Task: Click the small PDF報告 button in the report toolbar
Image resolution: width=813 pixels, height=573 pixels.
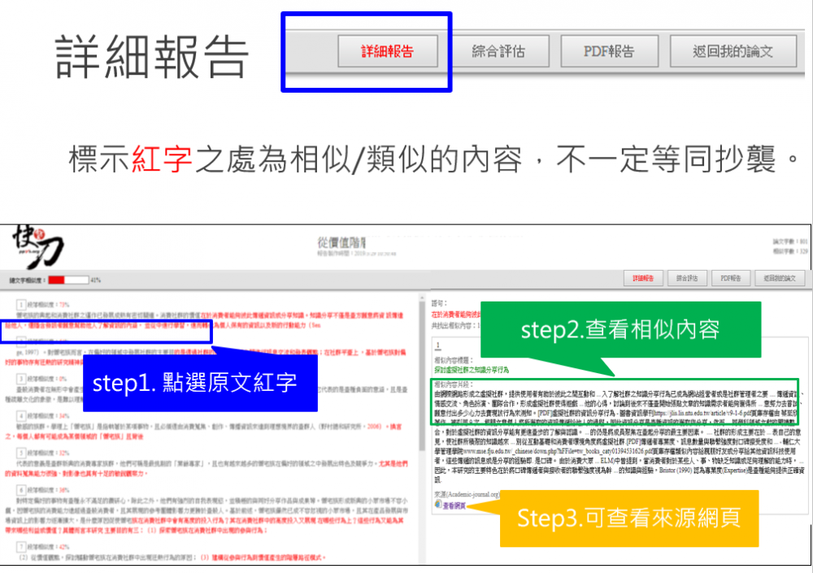Action: (728, 278)
